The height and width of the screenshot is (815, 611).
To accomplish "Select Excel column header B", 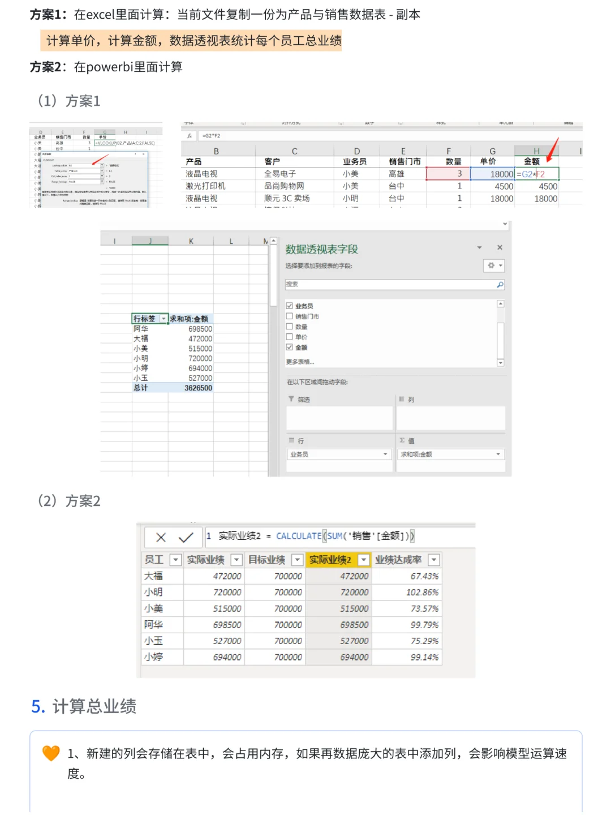I will 217,151.
